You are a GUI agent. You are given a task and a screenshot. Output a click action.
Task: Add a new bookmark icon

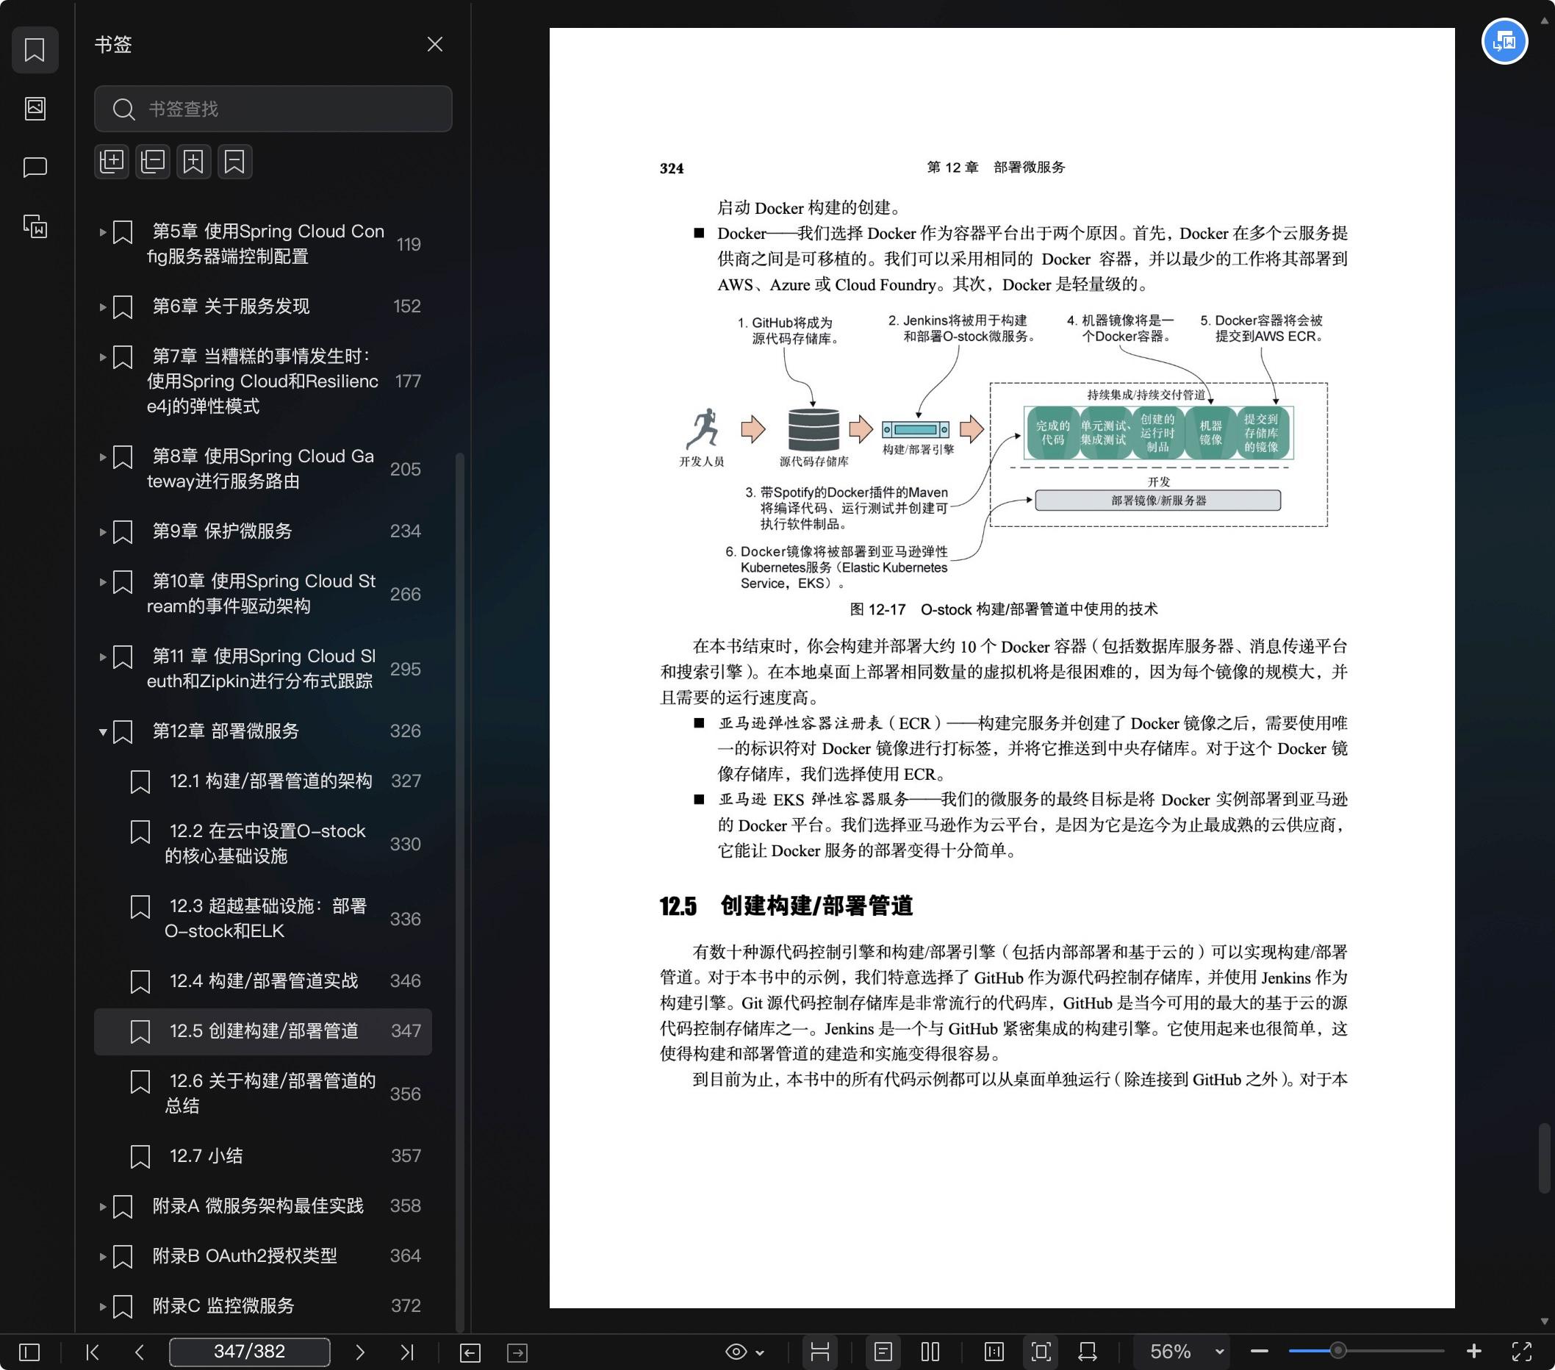tap(193, 161)
